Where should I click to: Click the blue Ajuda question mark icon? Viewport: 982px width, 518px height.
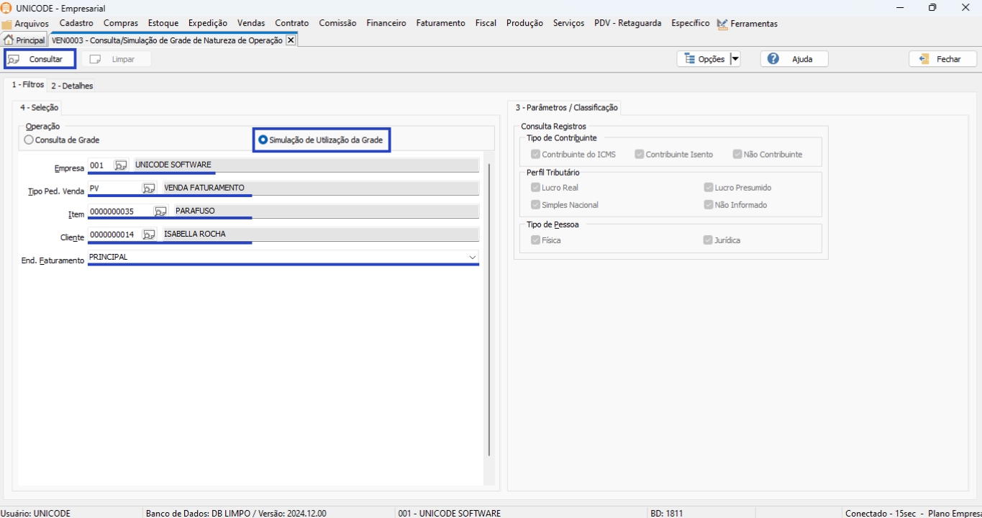click(773, 59)
